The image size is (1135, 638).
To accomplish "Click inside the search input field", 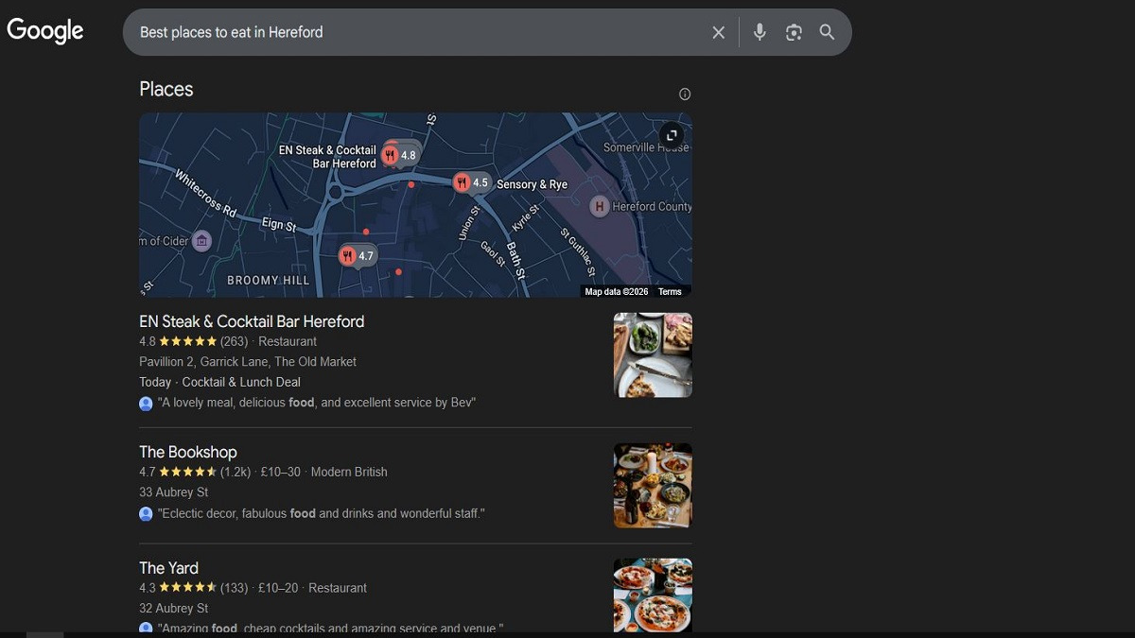I will pos(378,31).
